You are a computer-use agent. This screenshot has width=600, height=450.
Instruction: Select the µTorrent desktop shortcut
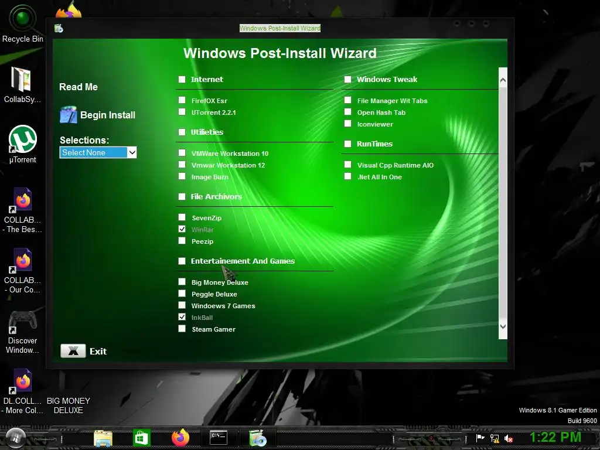(23, 144)
